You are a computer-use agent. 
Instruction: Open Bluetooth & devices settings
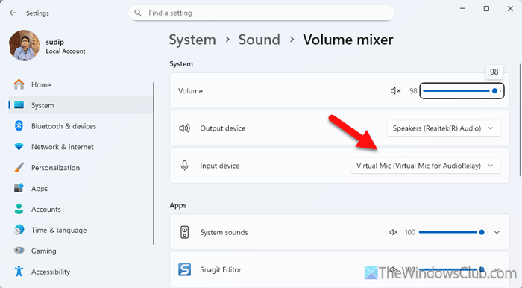[x=81, y=126]
